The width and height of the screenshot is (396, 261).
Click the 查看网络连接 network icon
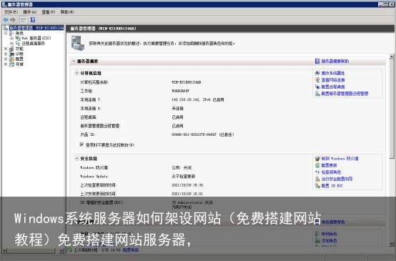coord(317,80)
